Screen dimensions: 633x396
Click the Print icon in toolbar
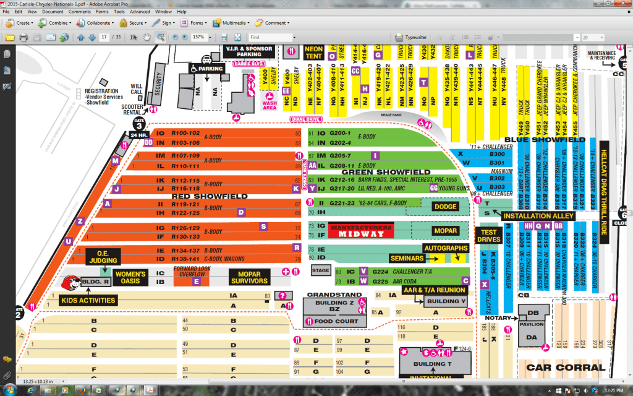(x=23, y=38)
